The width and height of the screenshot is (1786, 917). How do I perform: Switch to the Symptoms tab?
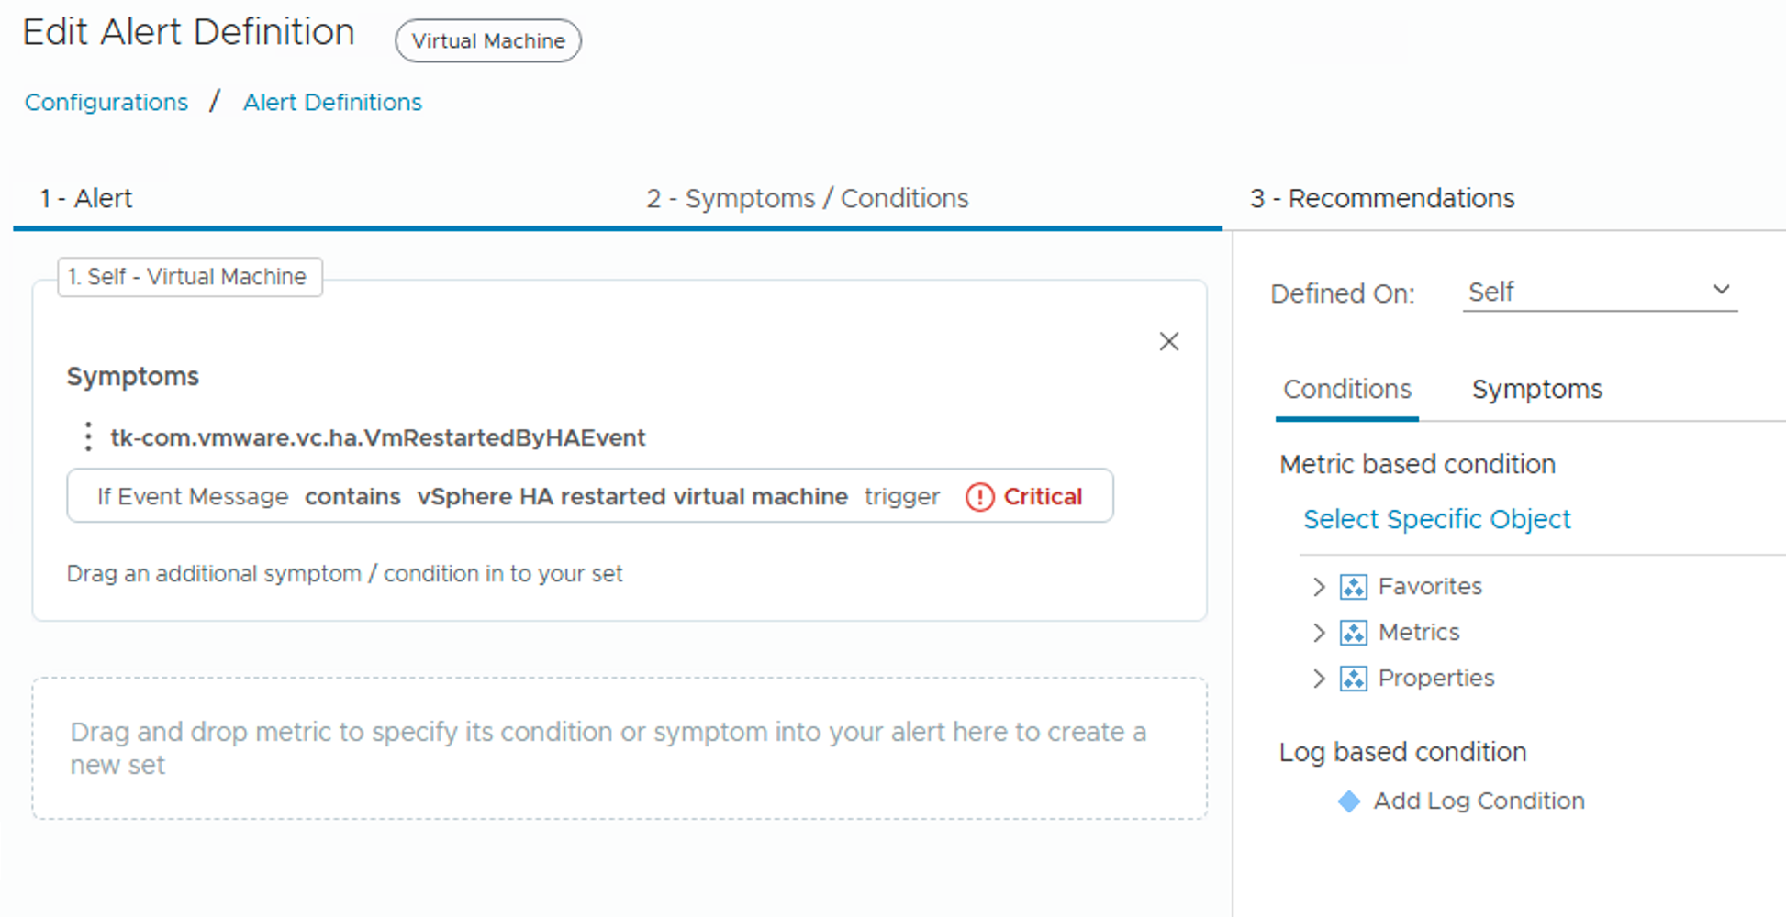pyautogui.click(x=1536, y=390)
